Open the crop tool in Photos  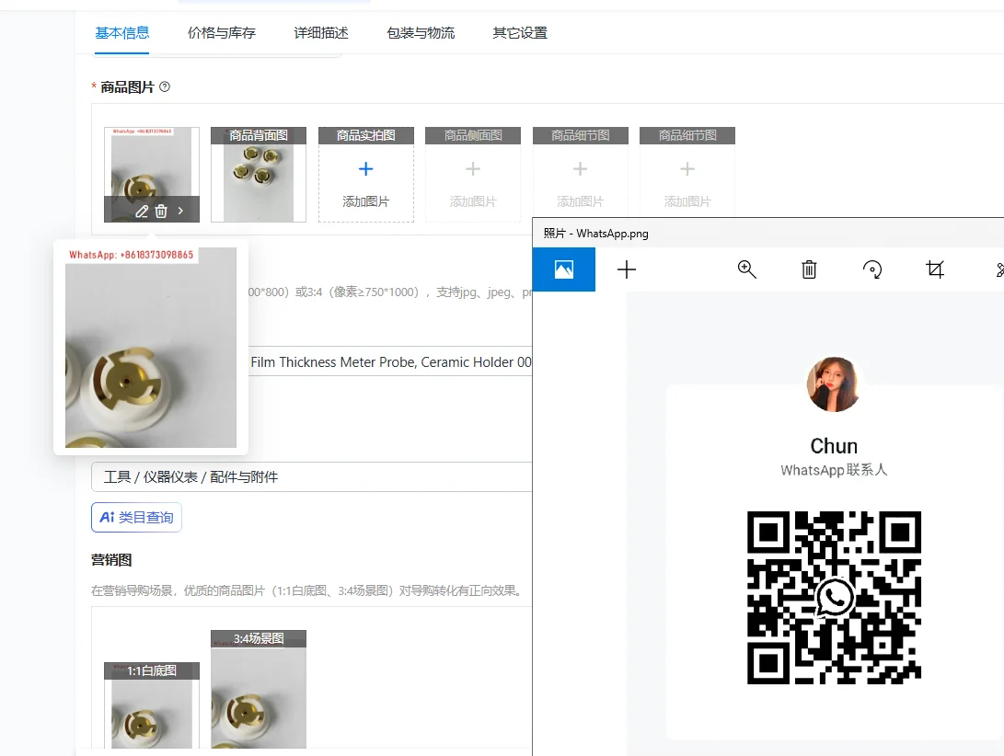click(935, 269)
